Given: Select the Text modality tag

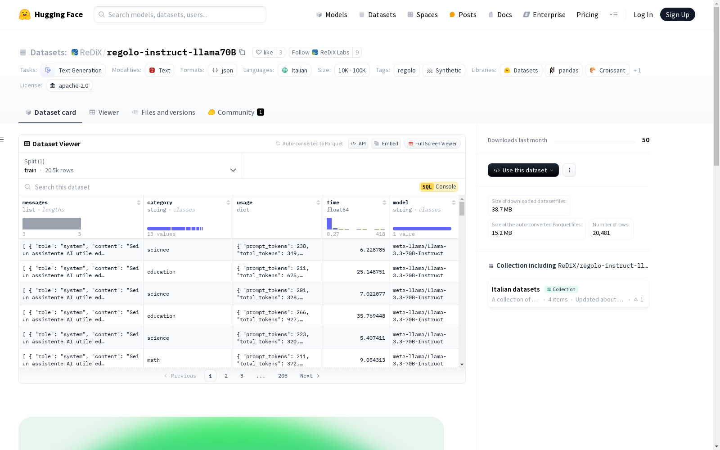Looking at the screenshot, I should pos(160,70).
